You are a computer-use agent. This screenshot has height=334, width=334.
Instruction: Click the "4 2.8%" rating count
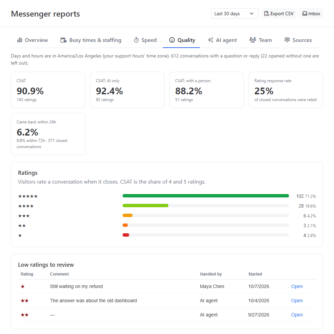[310, 235]
